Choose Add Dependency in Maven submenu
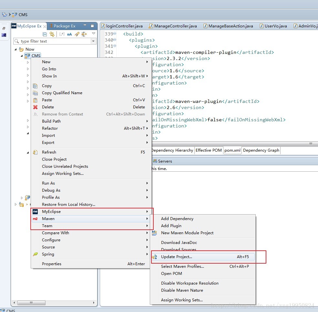The image size is (318, 312). [203, 219]
